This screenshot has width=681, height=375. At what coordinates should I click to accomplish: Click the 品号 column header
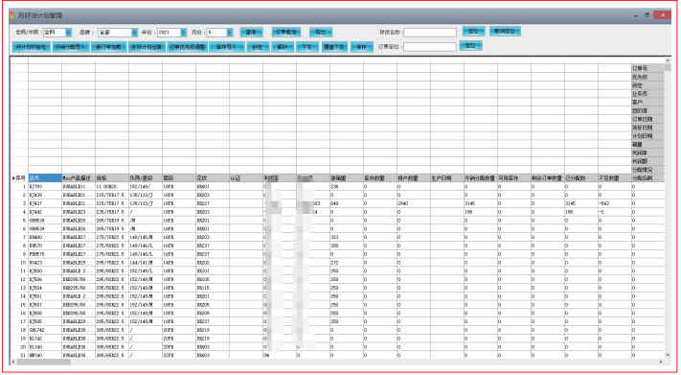coord(45,178)
